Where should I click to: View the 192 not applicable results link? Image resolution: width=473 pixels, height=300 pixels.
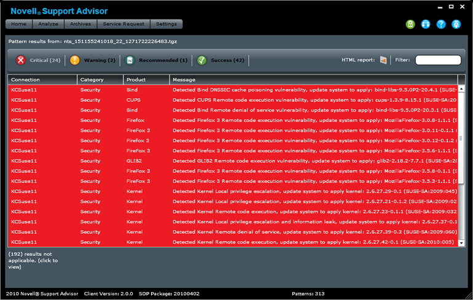(33, 261)
